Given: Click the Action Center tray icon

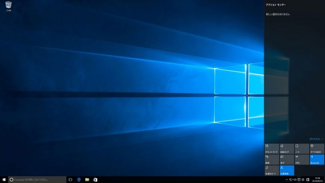Looking at the screenshot, I should point(299,180).
